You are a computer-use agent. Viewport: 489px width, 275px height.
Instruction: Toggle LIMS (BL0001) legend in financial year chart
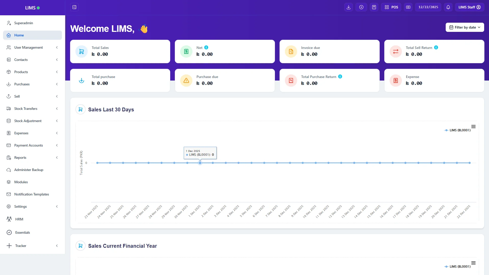pos(458,267)
